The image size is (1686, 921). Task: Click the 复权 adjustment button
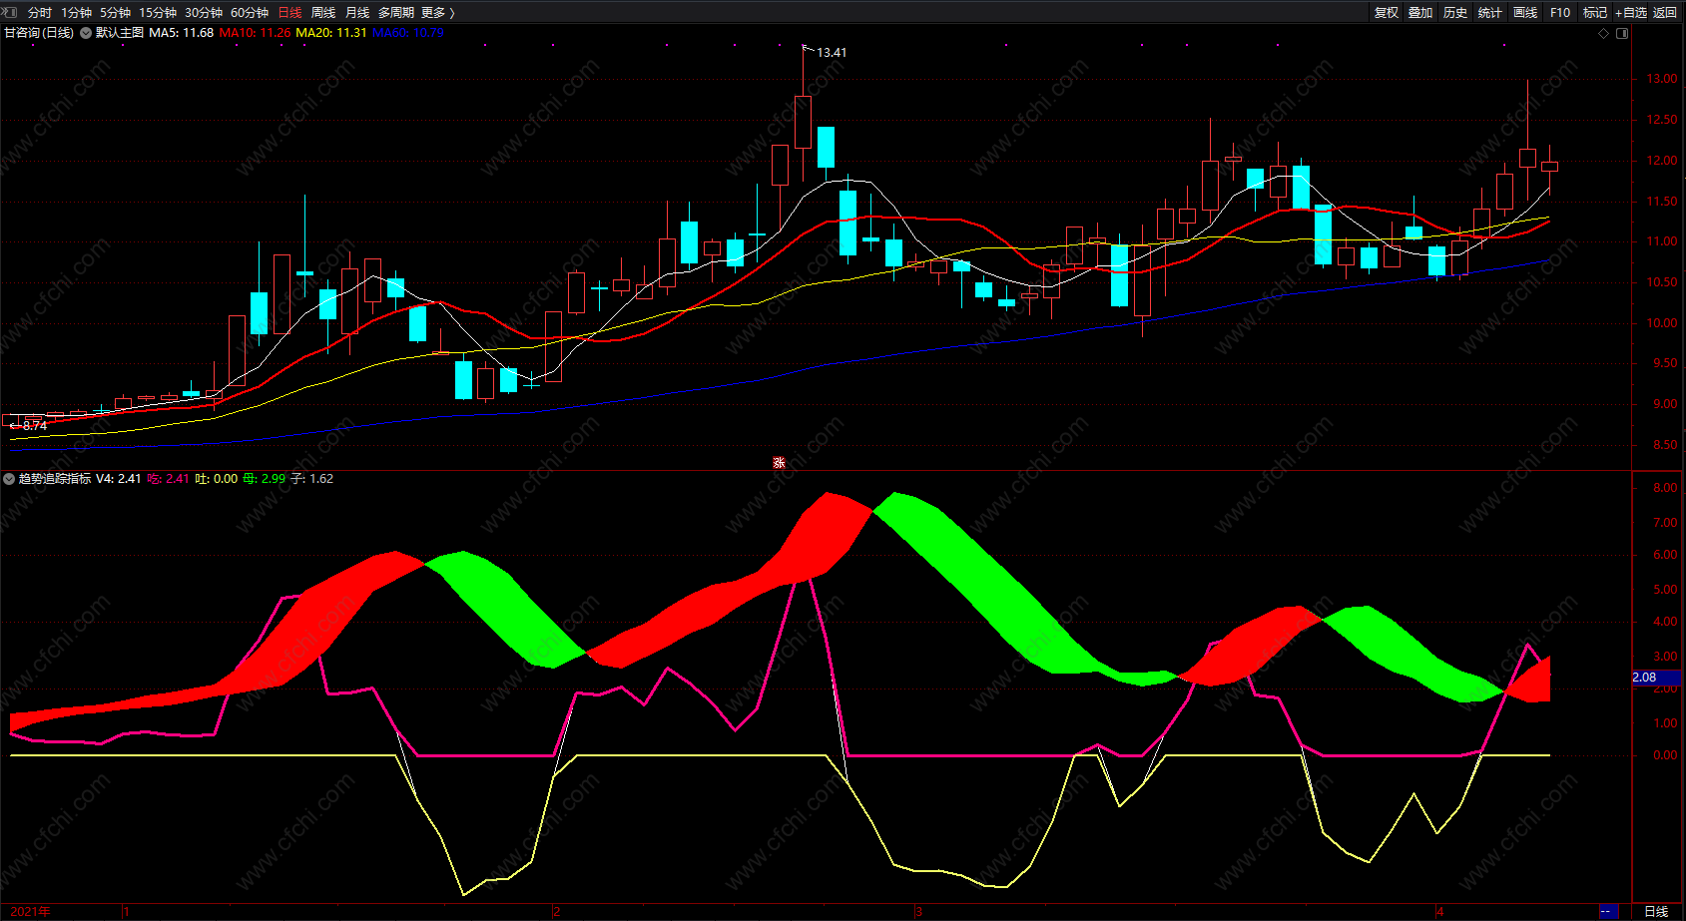tap(1387, 13)
